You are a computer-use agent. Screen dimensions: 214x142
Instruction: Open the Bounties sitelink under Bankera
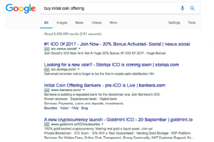tap(51, 108)
